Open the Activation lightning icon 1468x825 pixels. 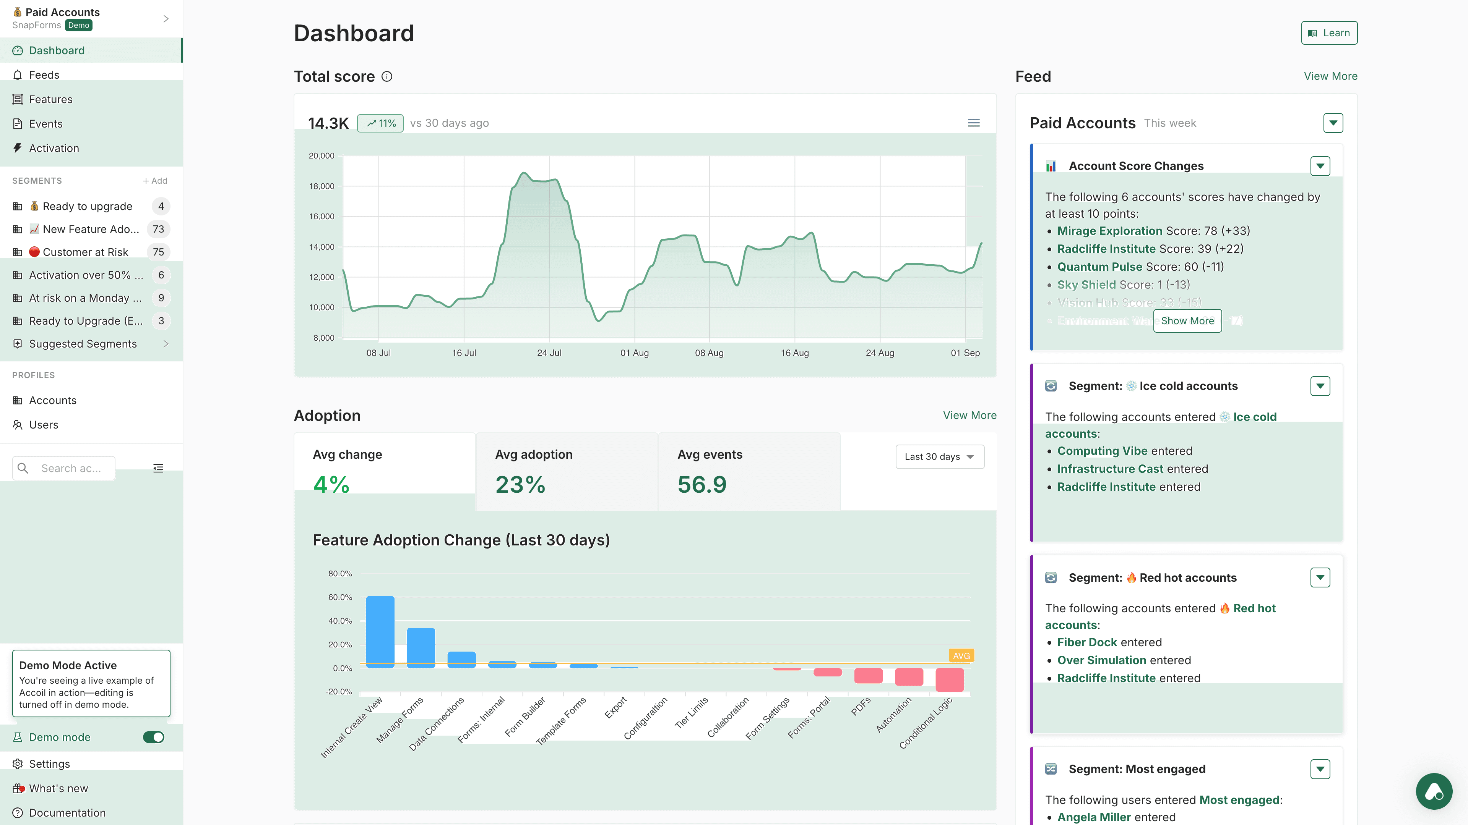[18, 148]
